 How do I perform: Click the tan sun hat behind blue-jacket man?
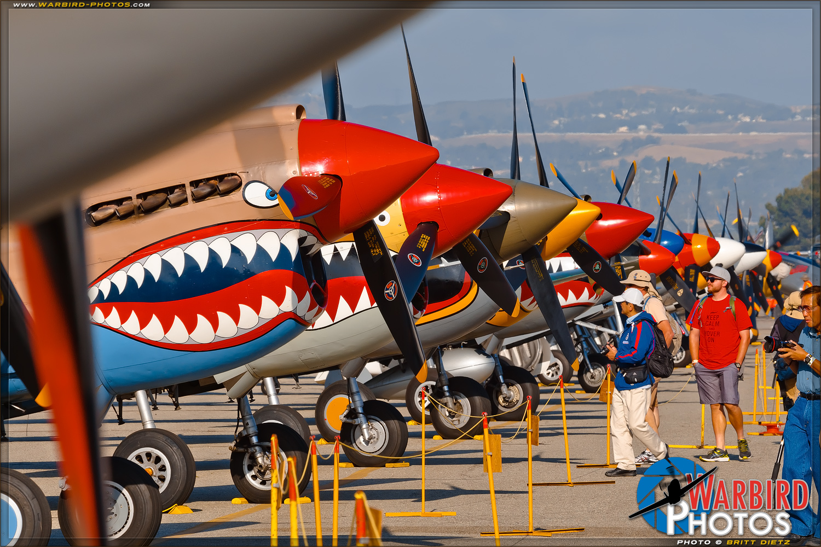(x=639, y=278)
